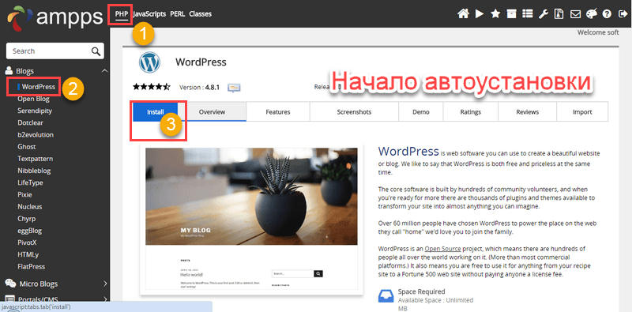The height and width of the screenshot is (312, 636).
Task: Switch to the Features tab
Action: click(x=278, y=112)
